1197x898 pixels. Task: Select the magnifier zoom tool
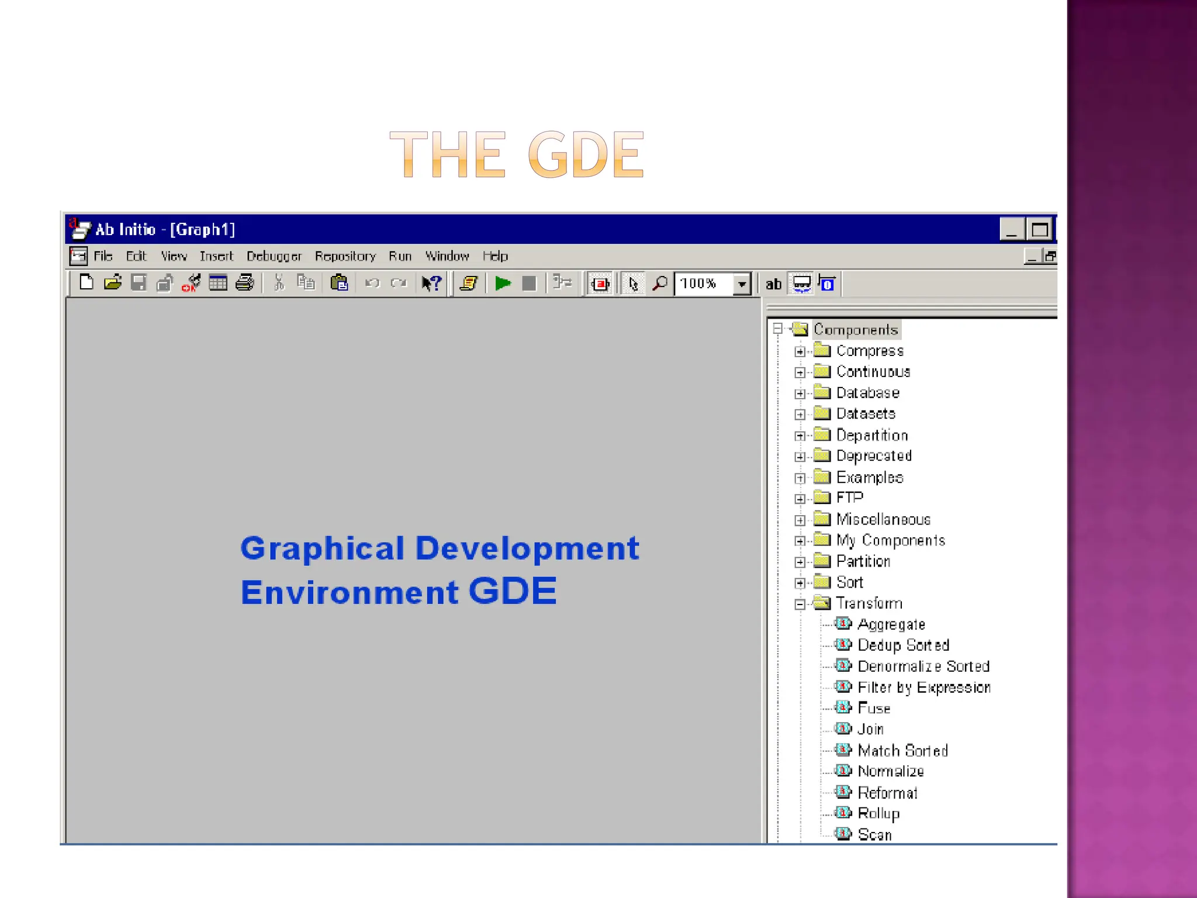click(x=660, y=284)
